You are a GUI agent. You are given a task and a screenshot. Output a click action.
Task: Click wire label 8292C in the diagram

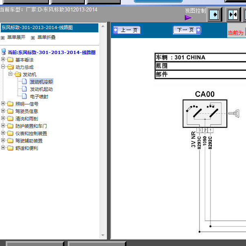click(x=210, y=142)
